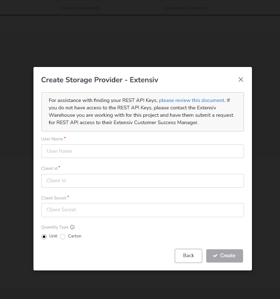This screenshot has width=280, height=299.
Task: Submit the form with Create
Action: 224,256
